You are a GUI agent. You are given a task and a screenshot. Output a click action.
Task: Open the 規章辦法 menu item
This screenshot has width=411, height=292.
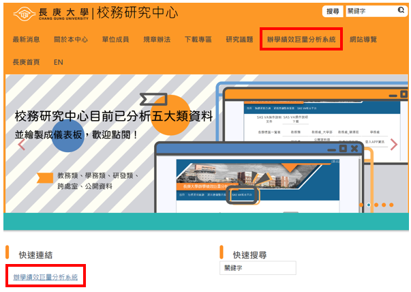(x=156, y=40)
